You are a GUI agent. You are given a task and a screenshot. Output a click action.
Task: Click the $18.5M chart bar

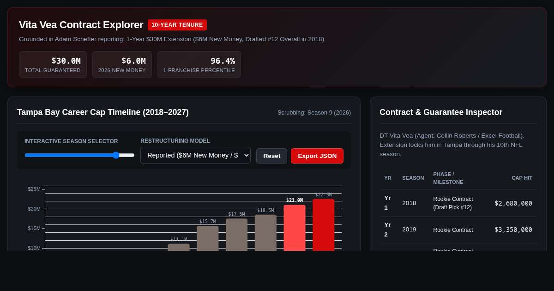click(x=265, y=233)
